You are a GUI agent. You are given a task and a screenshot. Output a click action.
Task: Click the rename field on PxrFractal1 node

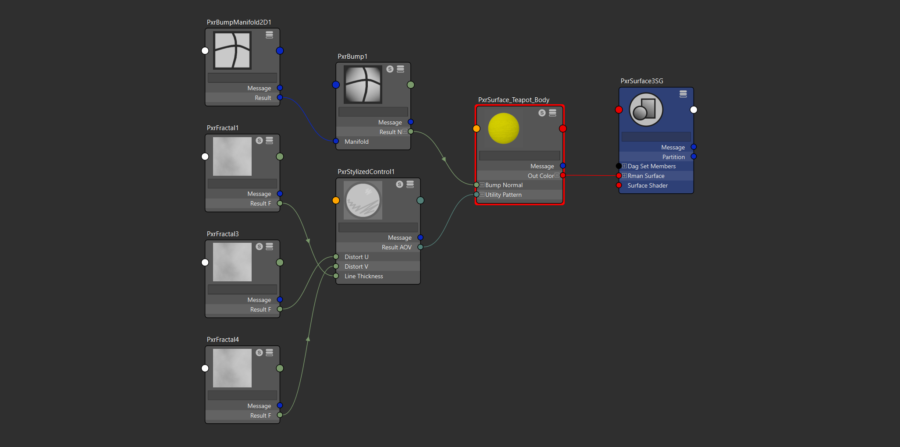click(x=242, y=183)
